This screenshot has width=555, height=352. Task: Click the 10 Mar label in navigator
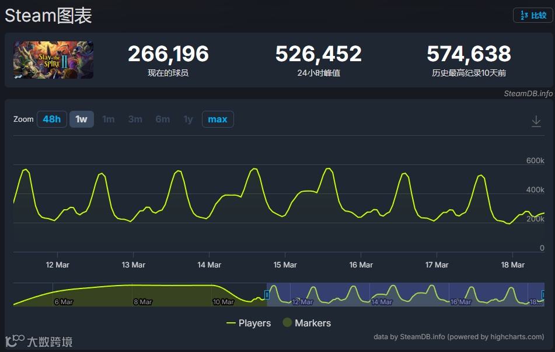pos(224,302)
